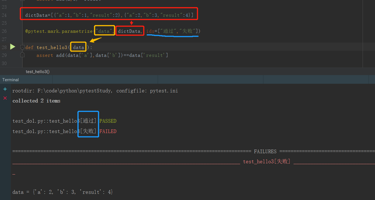This screenshot has width=375, height=200.
Task: Run test_hello3 with the green gutter arrow
Action: (13, 47)
